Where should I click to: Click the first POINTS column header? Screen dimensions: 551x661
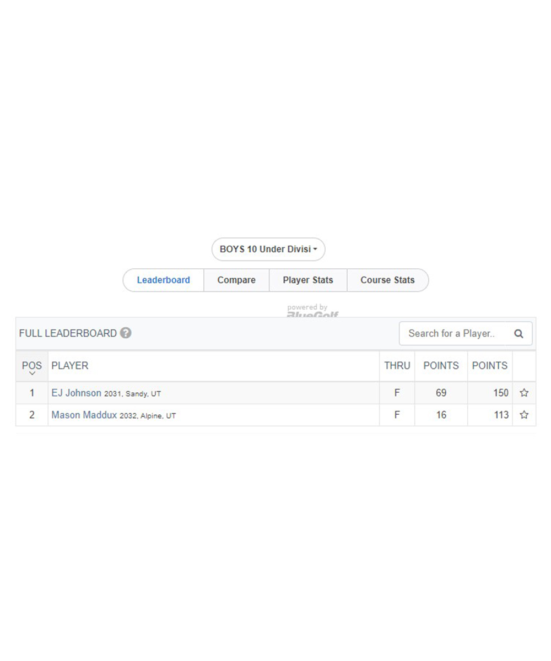pos(441,366)
